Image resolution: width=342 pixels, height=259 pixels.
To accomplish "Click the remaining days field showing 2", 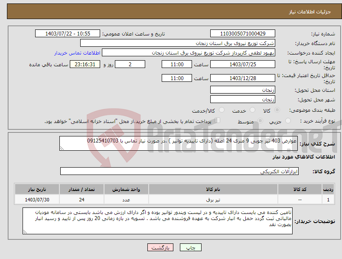I will (x=130, y=64).
